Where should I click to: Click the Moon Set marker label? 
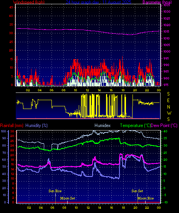tap(68, 198)
